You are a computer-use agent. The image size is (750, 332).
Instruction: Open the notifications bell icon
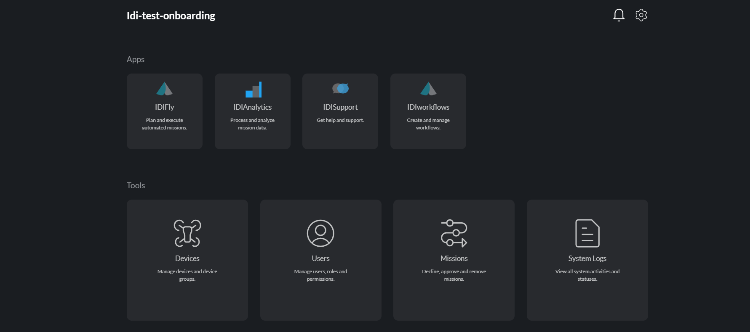tap(619, 15)
